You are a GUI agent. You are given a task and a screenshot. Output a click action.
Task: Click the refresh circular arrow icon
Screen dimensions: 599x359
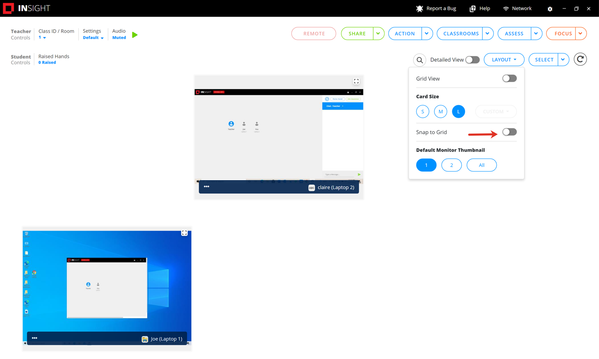[580, 59]
